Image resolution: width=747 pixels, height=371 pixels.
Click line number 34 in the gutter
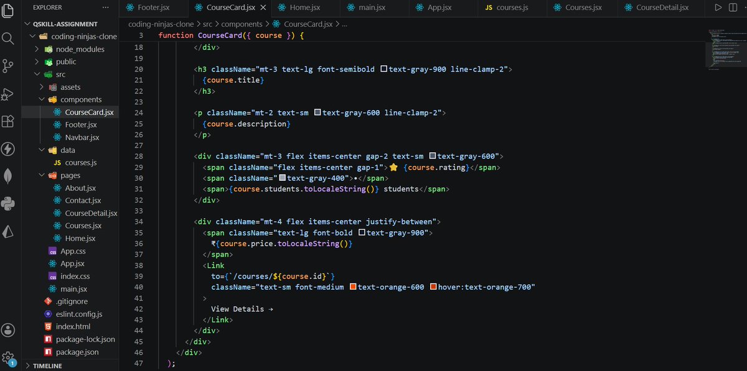click(x=138, y=221)
